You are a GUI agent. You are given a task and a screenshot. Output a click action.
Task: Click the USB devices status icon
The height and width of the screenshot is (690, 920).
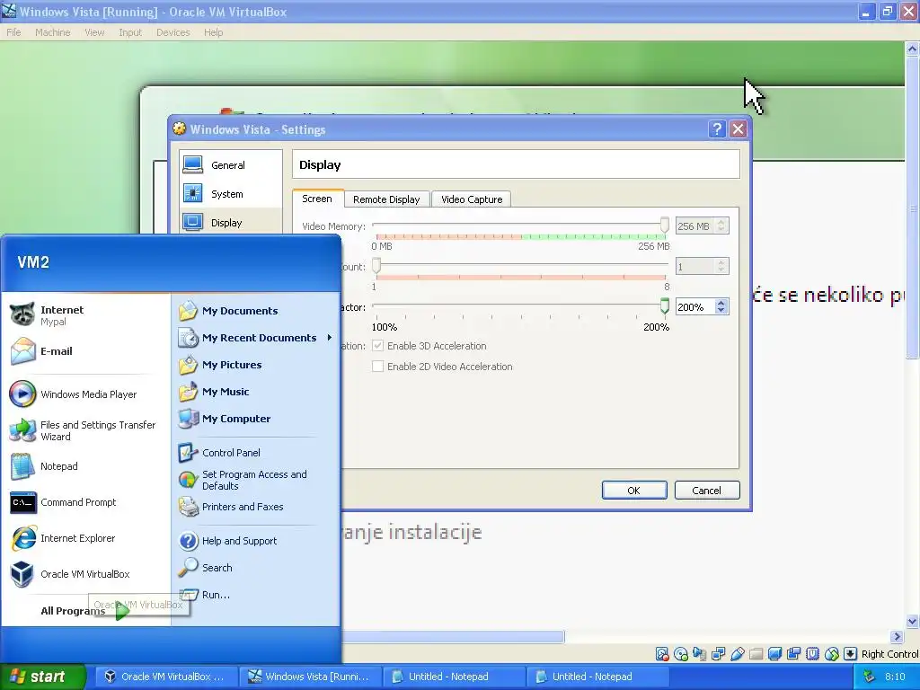click(738, 654)
